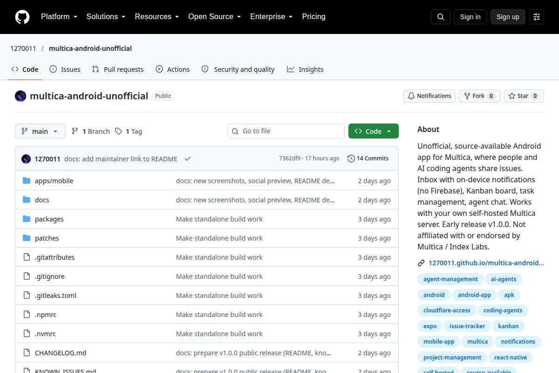Expand the Platform menu
The height and width of the screenshot is (373, 559).
click(x=59, y=17)
